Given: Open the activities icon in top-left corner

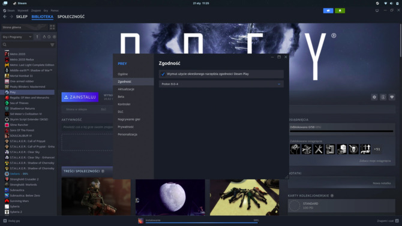Looking at the screenshot, I should click(x=5, y=4).
